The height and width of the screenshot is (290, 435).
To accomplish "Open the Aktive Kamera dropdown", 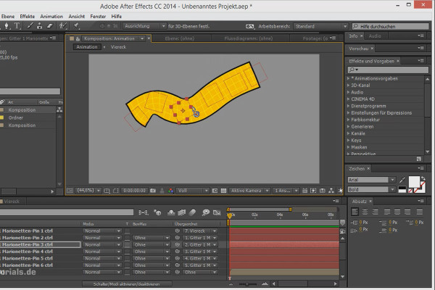I will pos(249,191).
